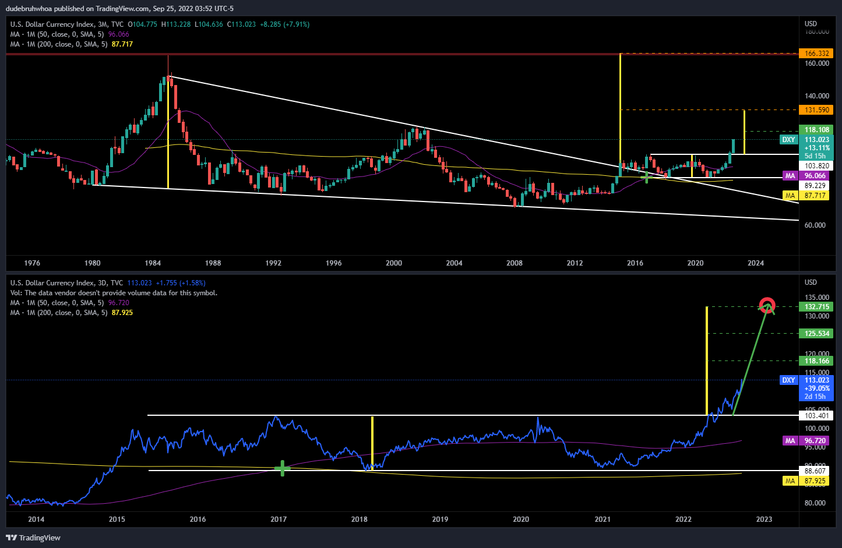
Task: Click the red circle target marker near 132.715
Action: click(768, 306)
